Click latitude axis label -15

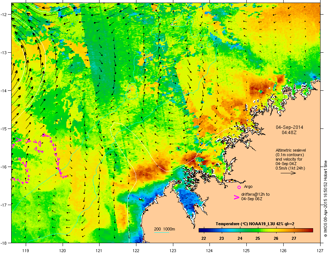pos(4,128)
